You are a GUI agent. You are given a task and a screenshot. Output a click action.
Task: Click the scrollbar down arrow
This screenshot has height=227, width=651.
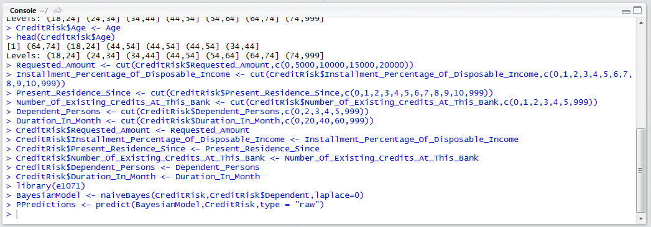pos(639,218)
